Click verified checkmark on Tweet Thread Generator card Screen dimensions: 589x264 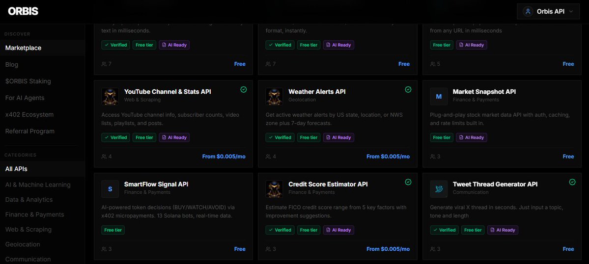(x=572, y=182)
